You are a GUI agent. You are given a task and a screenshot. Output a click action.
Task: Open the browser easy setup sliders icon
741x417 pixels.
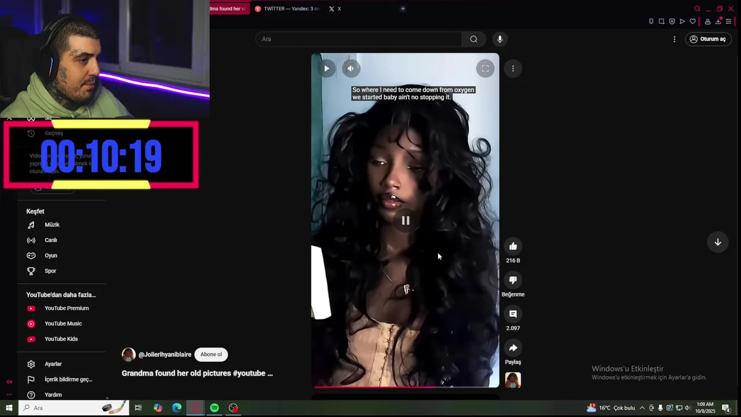coord(729,21)
